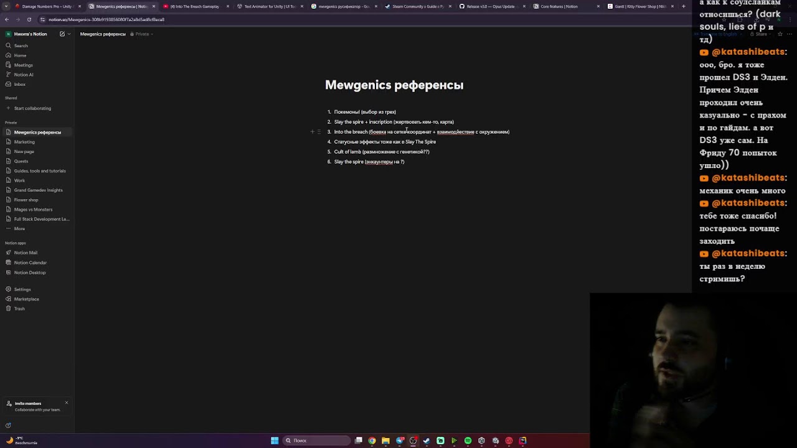Open Steam from the taskbar

tap(427, 441)
